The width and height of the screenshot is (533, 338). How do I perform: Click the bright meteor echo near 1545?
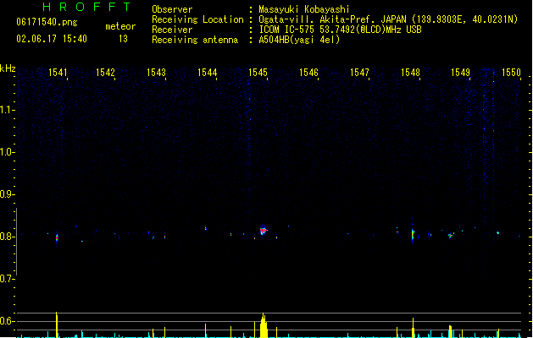click(263, 231)
